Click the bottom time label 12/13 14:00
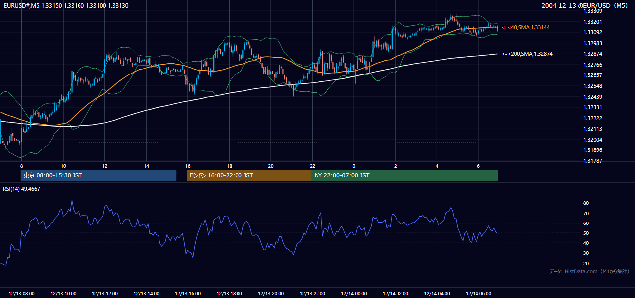Image resolution: width=635 pixels, height=298 pixels. point(146,294)
